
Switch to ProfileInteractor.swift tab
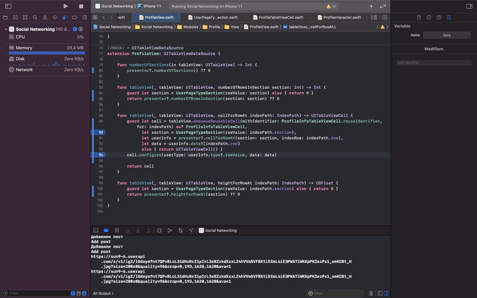coord(342,18)
